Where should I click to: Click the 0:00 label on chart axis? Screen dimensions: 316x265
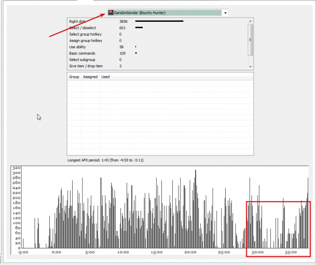(x=56, y=252)
